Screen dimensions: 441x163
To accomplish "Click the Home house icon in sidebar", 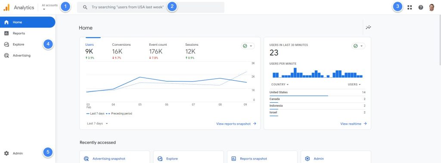I will click(x=6, y=22).
